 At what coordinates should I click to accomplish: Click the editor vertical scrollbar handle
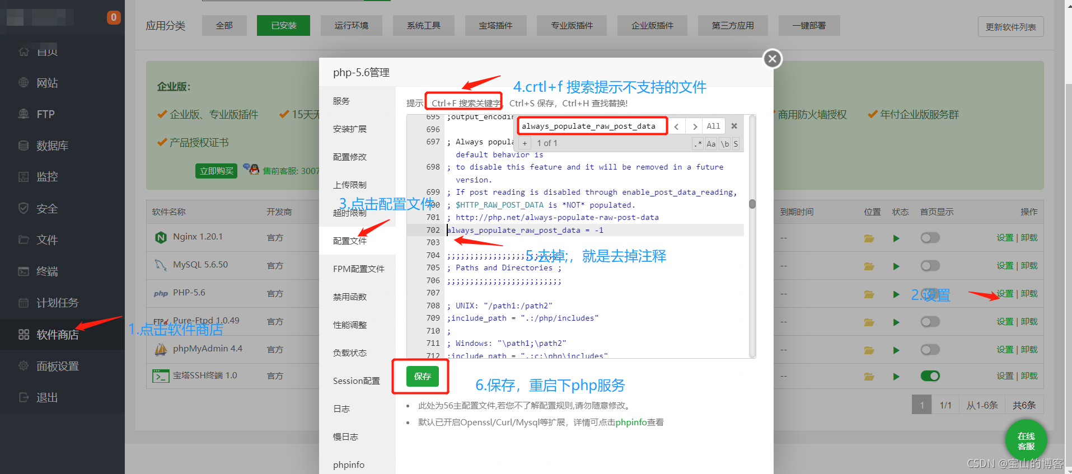(x=752, y=204)
